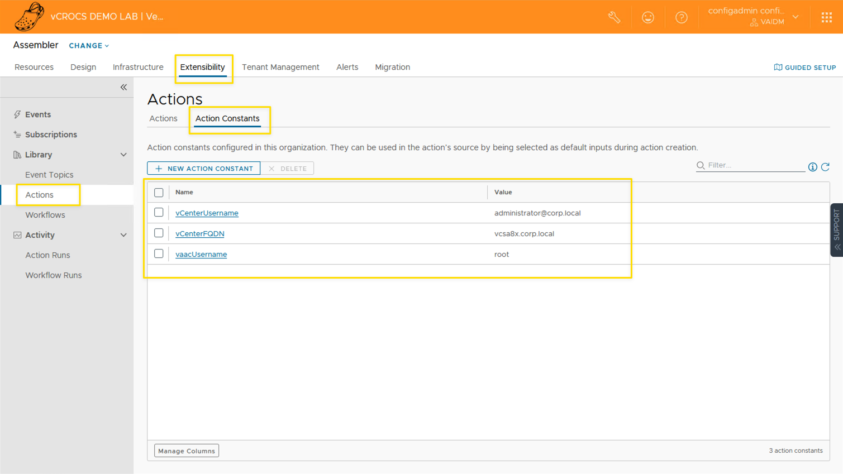Toggle the select-all header checkbox
Image resolution: width=843 pixels, height=474 pixels.
tap(159, 193)
